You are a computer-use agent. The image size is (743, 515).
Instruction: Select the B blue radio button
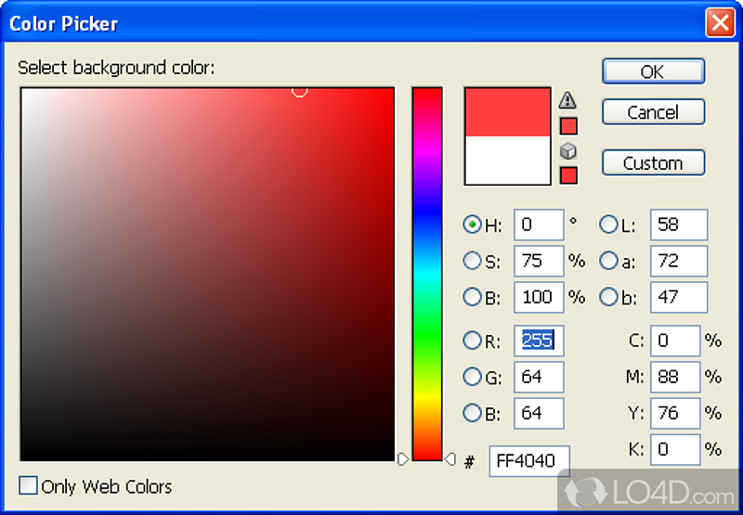coord(472,413)
